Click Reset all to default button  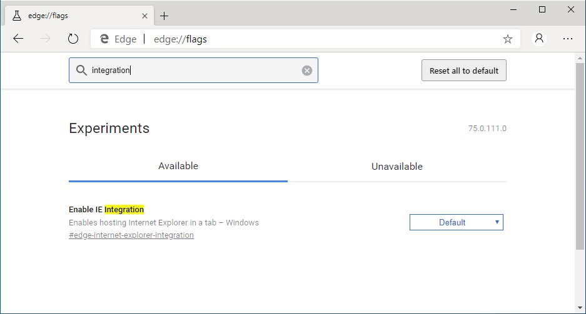pyautogui.click(x=464, y=71)
